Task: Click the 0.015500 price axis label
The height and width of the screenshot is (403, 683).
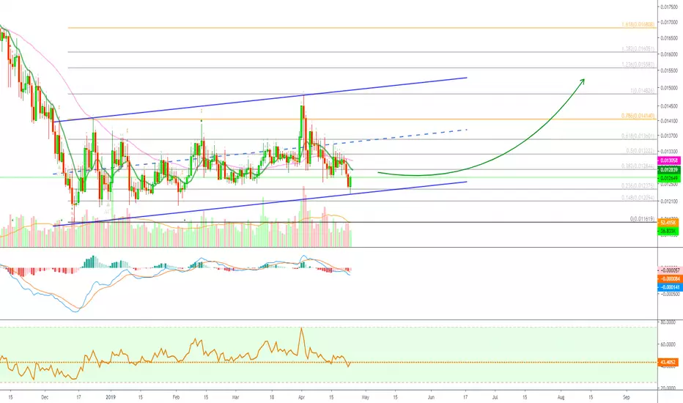Action: point(671,70)
